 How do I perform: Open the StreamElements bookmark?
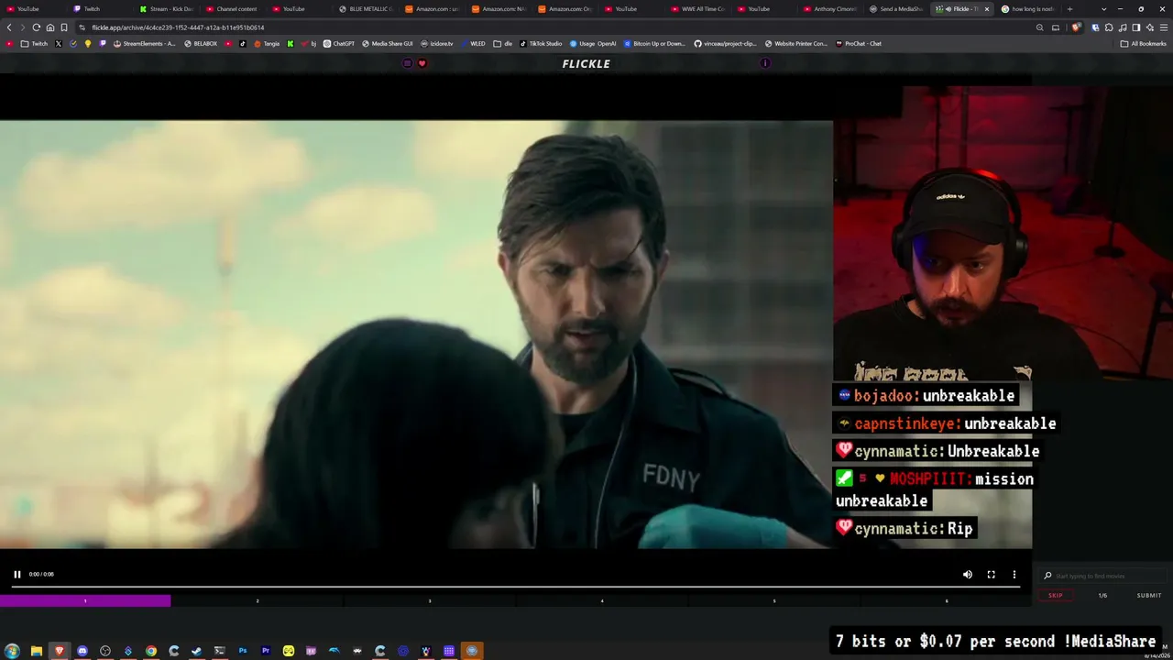click(x=144, y=43)
